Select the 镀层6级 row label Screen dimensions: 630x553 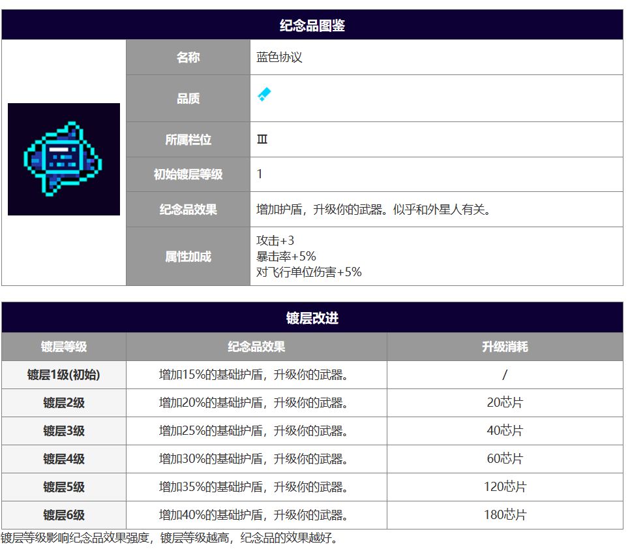coord(64,515)
